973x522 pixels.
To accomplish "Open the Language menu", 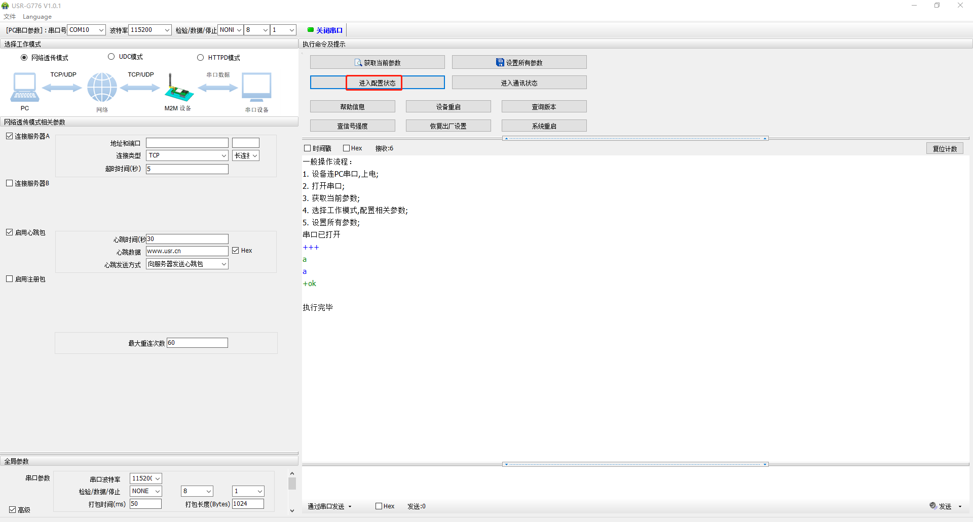I will 37,17.
